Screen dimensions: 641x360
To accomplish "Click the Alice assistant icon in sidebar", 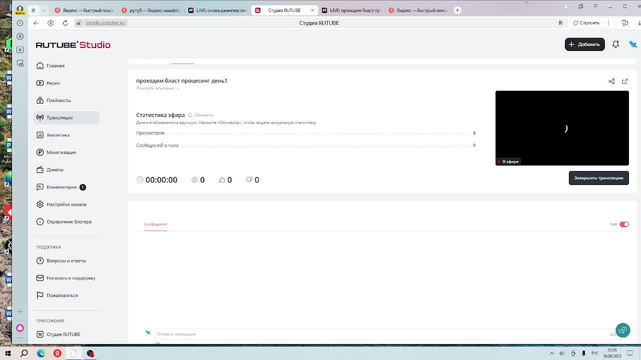I will point(20,328).
